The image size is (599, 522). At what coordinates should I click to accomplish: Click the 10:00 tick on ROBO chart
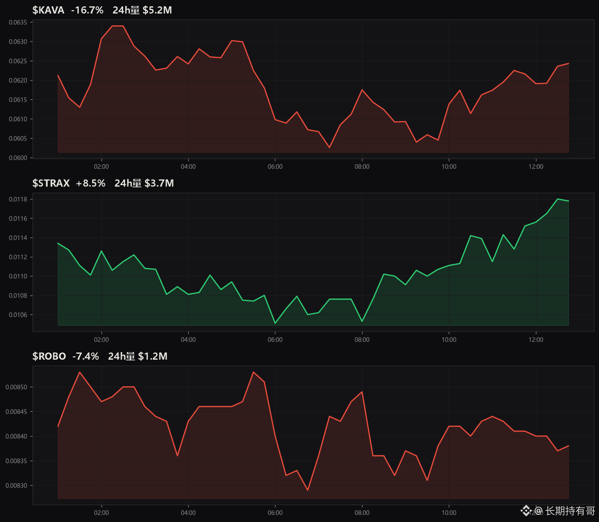point(449,513)
